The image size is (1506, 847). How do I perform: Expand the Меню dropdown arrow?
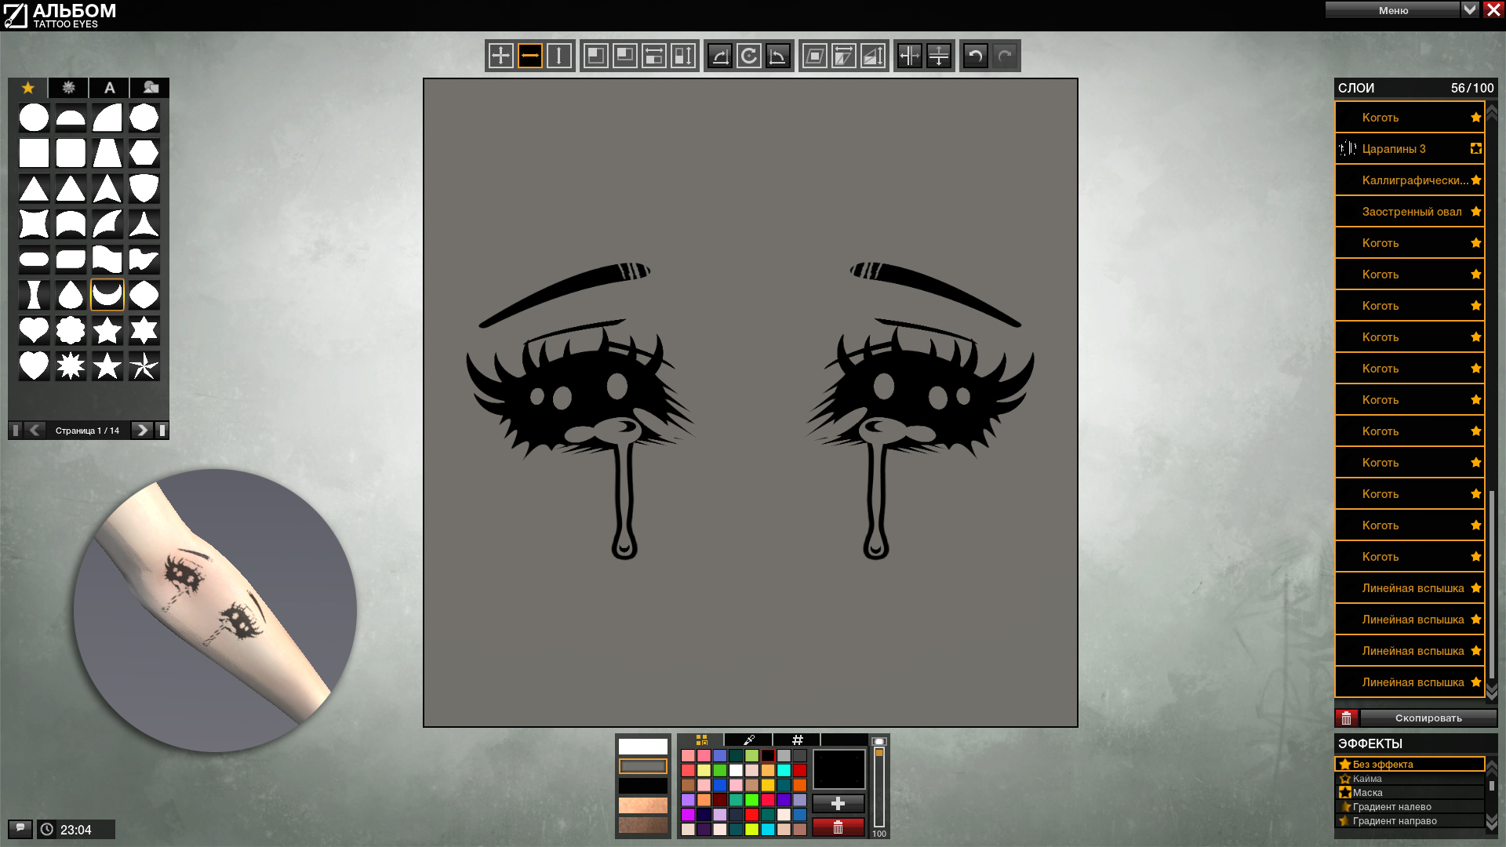1470,9
